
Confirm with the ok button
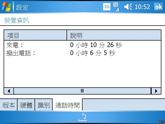[x=159, y=6]
